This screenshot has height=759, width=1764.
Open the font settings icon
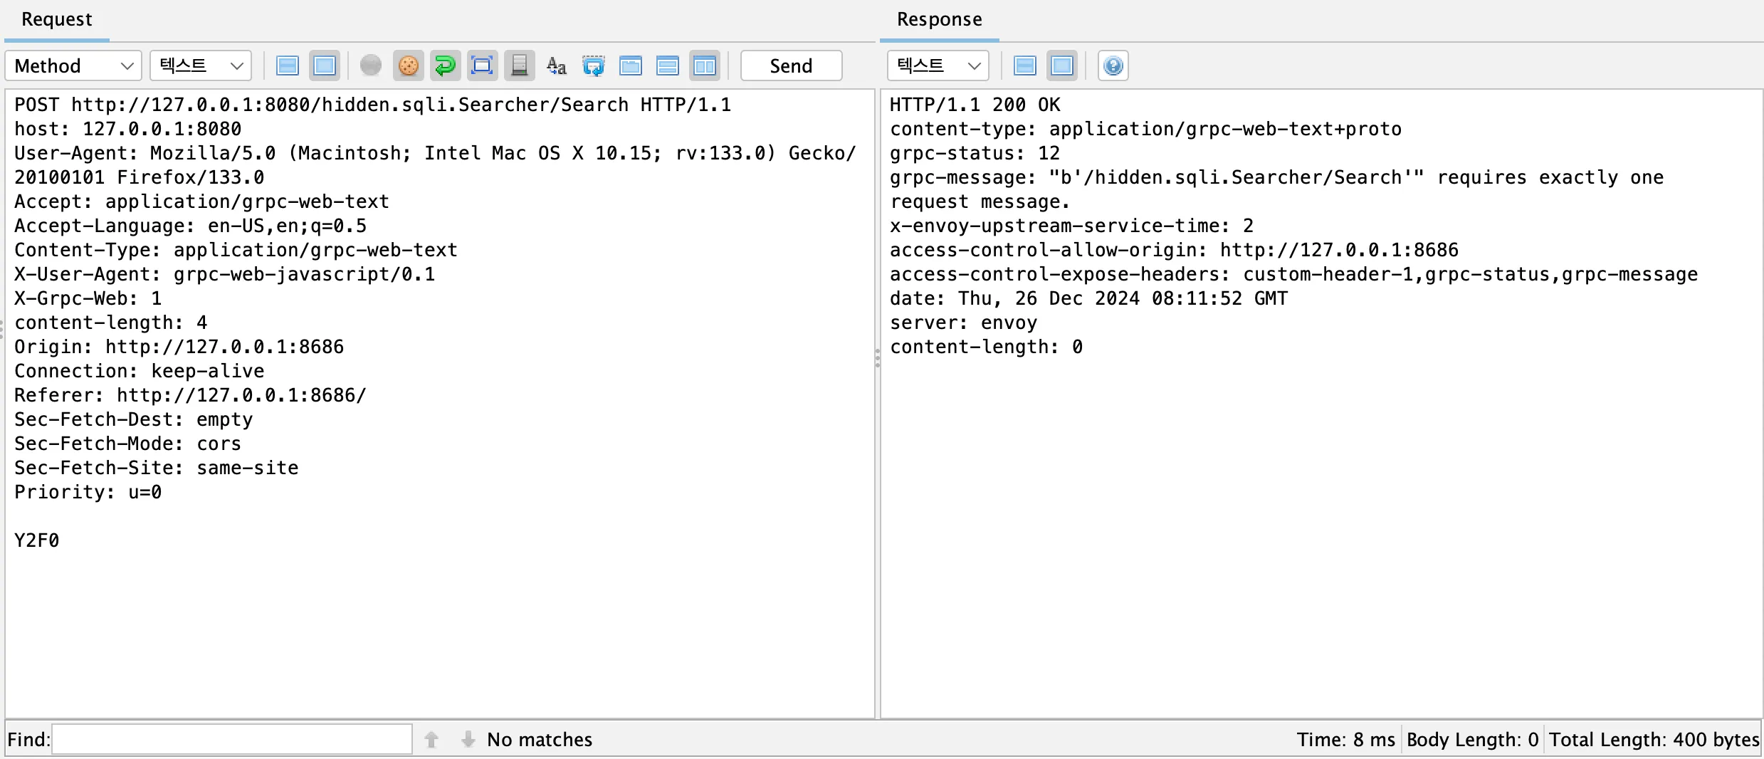click(x=555, y=65)
